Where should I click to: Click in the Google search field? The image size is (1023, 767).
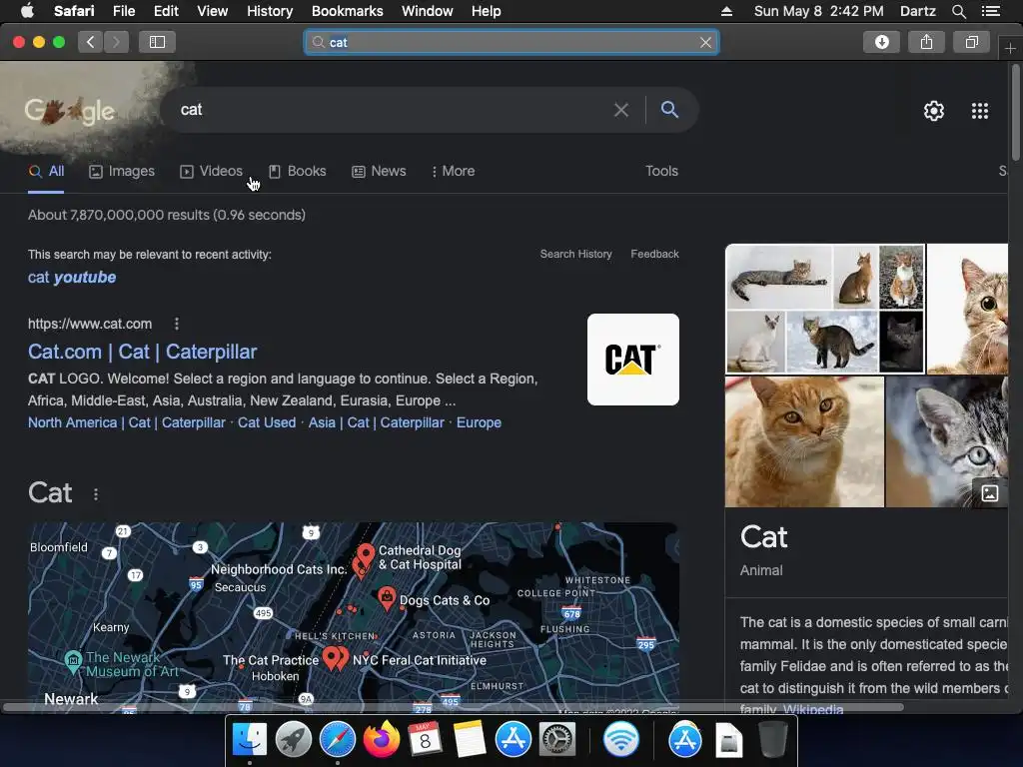[392, 110]
